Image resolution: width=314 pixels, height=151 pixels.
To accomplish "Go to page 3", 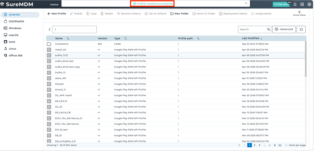I will click(260, 145).
